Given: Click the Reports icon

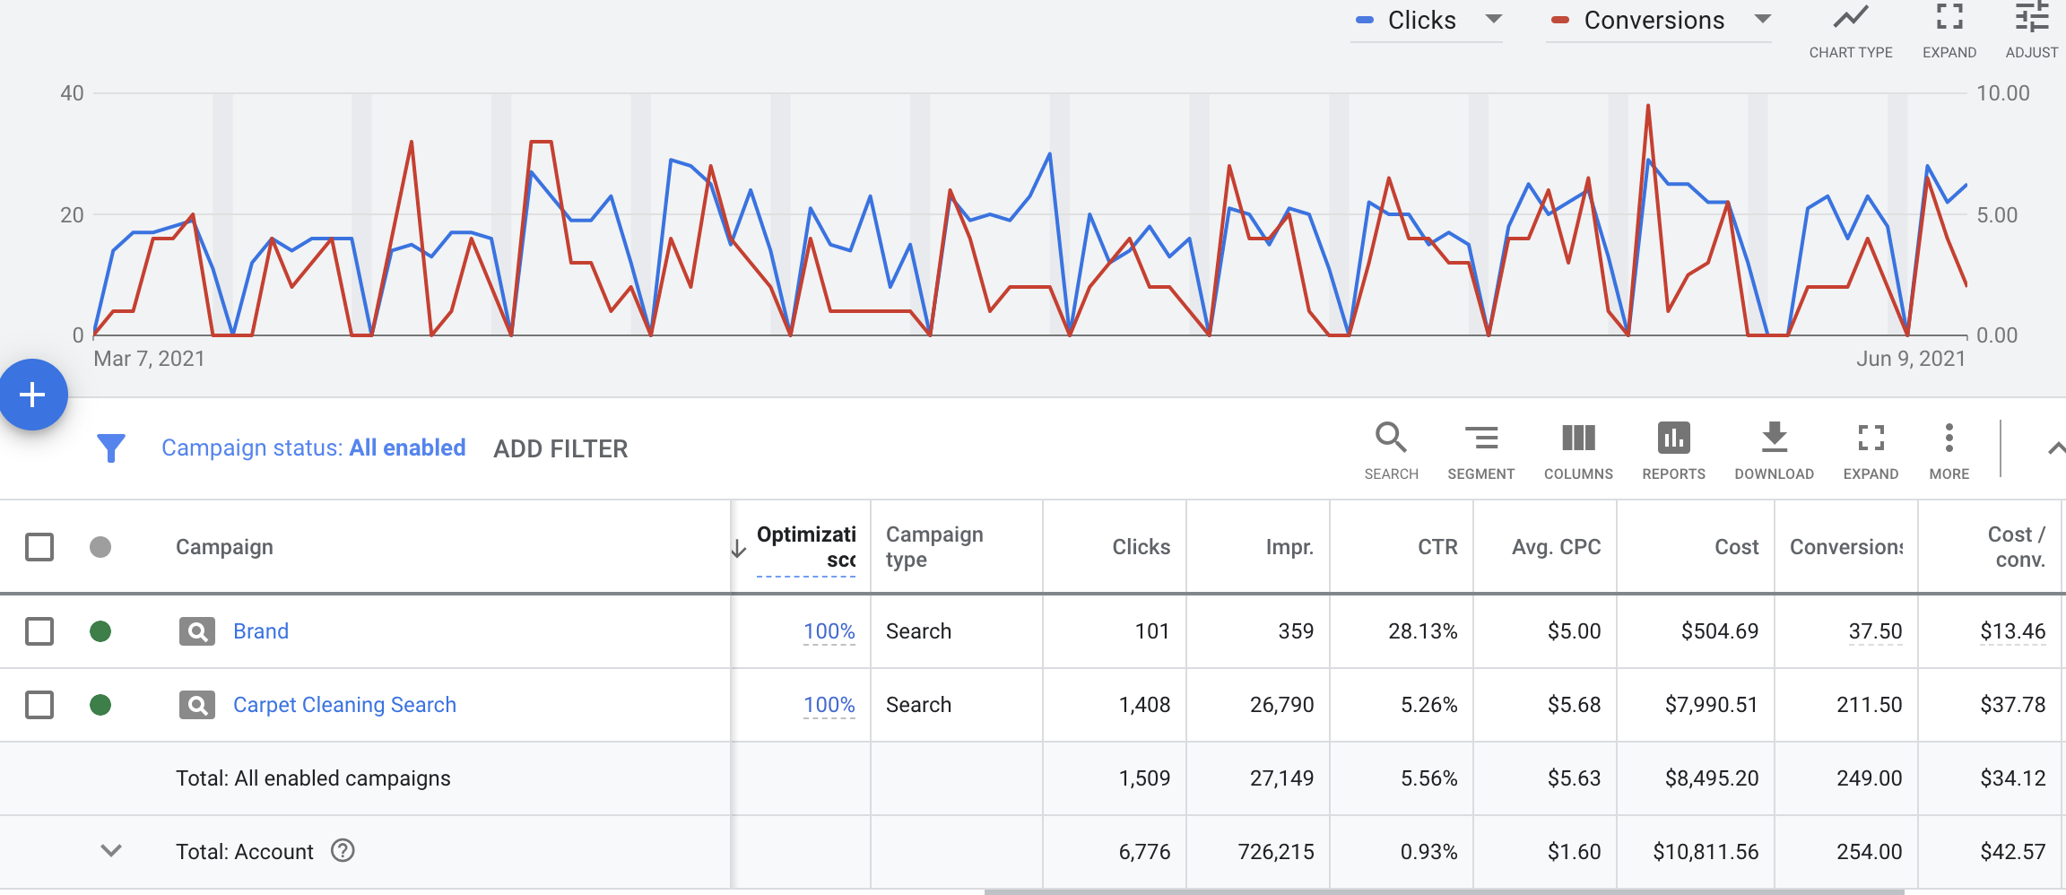Looking at the screenshot, I should (1673, 439).
